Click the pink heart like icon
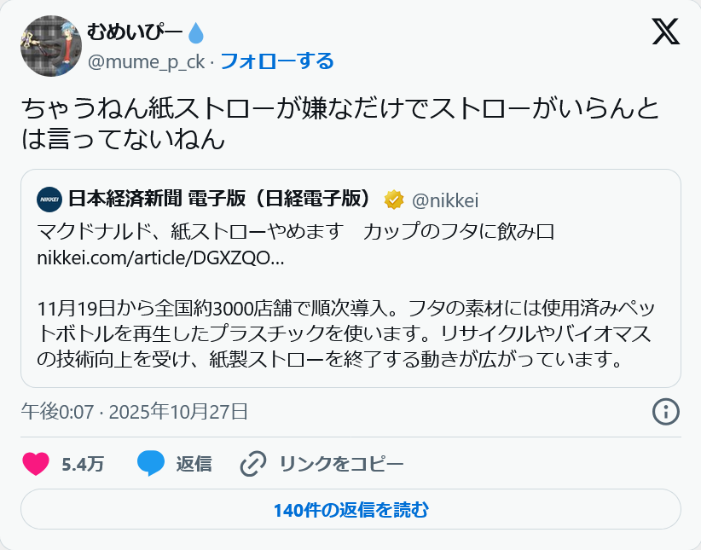This screenshot has height=550, width=701. [x=36, y=464]
